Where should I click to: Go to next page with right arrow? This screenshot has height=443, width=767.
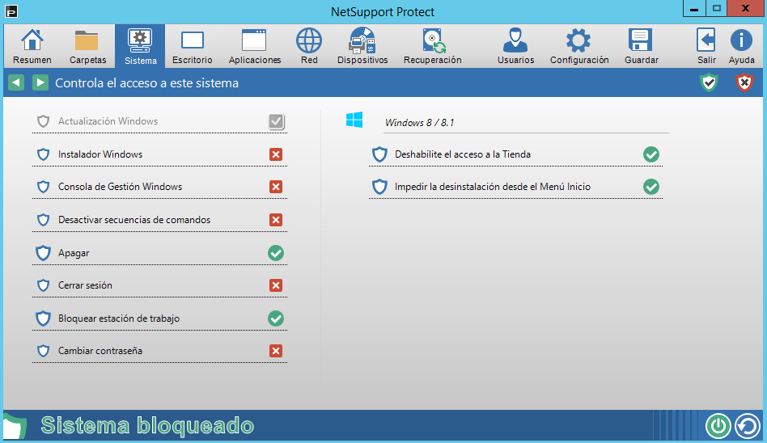click(40, 82)
